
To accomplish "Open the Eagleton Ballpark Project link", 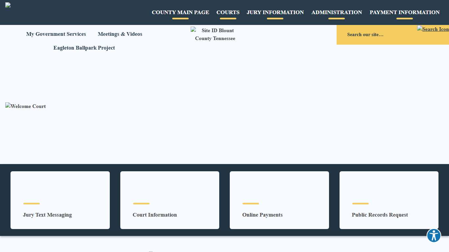I will (x=84, y=48).
